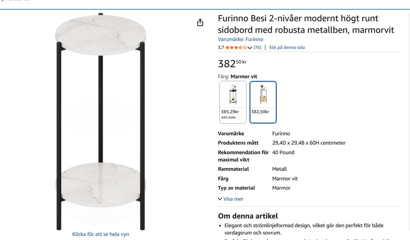This screenshot has height=240, width=410.
Task: Click the 3,7 rating number
Action: tap(221, 48)
